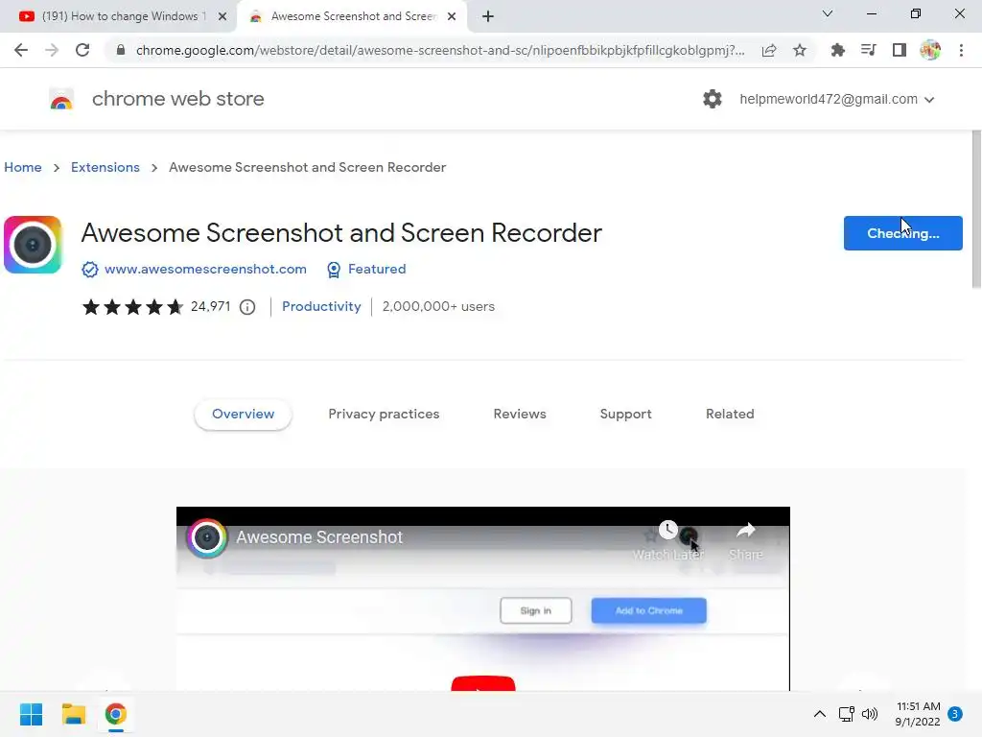
Task: Select the Overview tab
Action: [243, 415]
